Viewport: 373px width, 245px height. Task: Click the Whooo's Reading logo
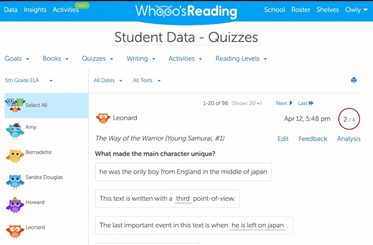(186, 11)
